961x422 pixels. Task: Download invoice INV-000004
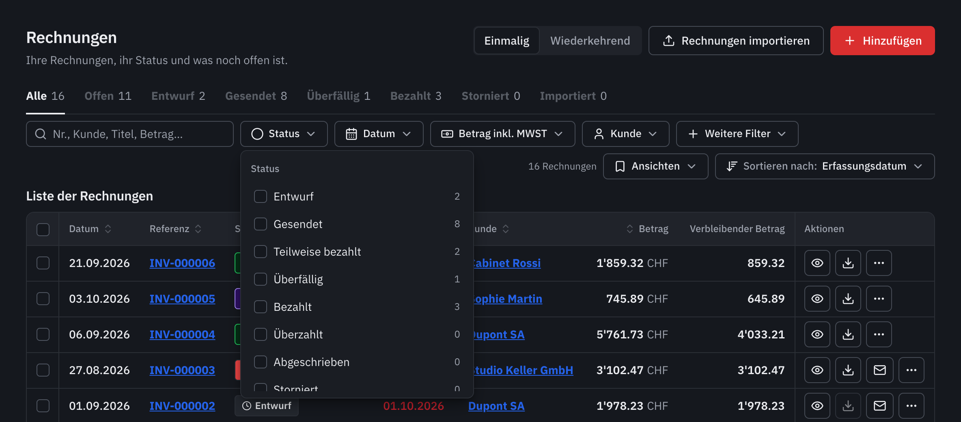click(x=848, y=334)
